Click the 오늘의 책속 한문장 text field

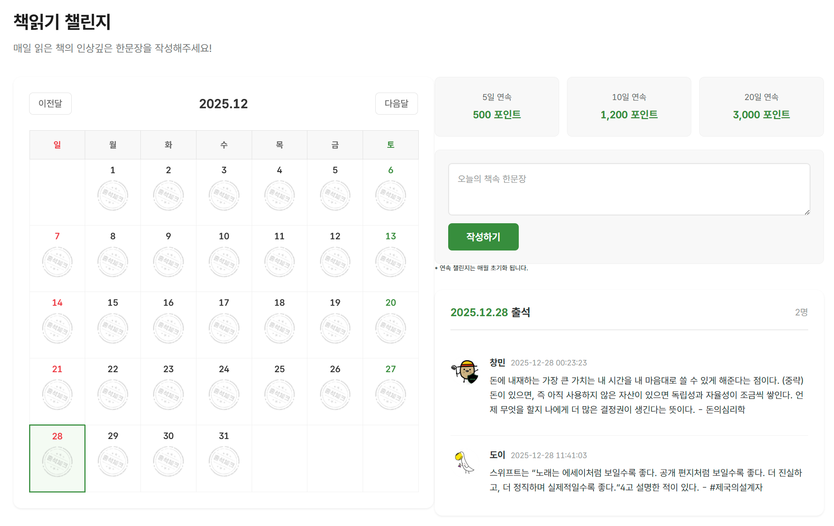[629, 189]
